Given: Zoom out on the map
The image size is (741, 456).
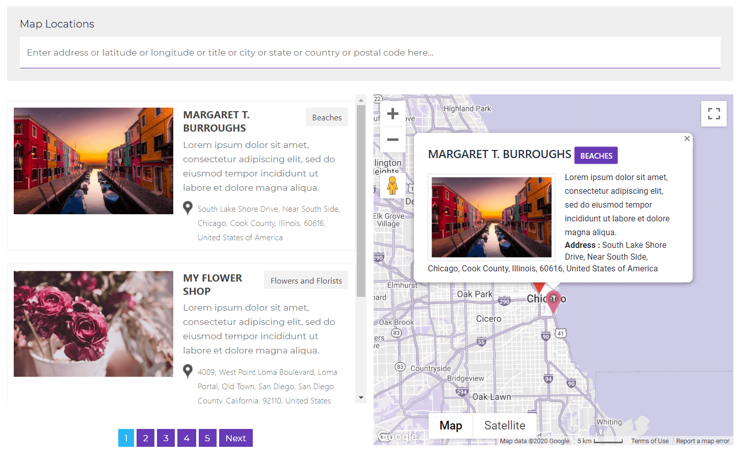Looking at the screenshot, I should [392, 138].
